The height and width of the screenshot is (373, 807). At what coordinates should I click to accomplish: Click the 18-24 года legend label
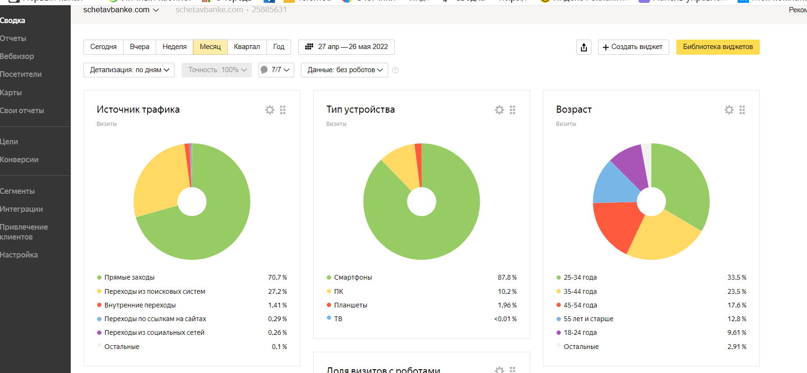point(580,332)
